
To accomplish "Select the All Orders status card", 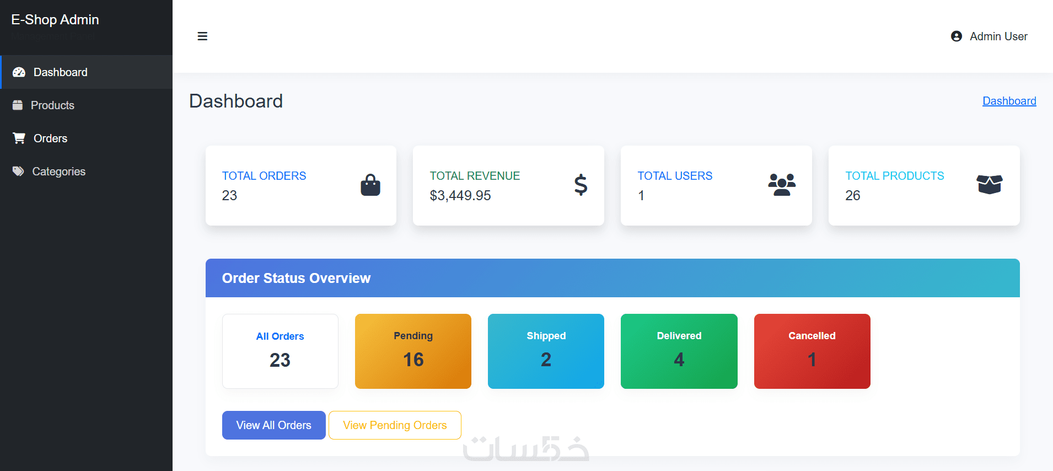I will coord(280,351).
